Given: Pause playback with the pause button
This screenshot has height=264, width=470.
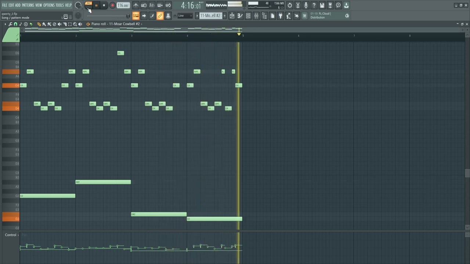Looking at the screenshot, I should (96, 5).
